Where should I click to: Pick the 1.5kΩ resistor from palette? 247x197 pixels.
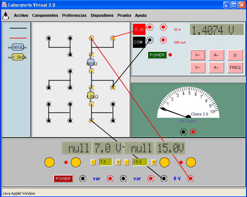coord(18,57)
